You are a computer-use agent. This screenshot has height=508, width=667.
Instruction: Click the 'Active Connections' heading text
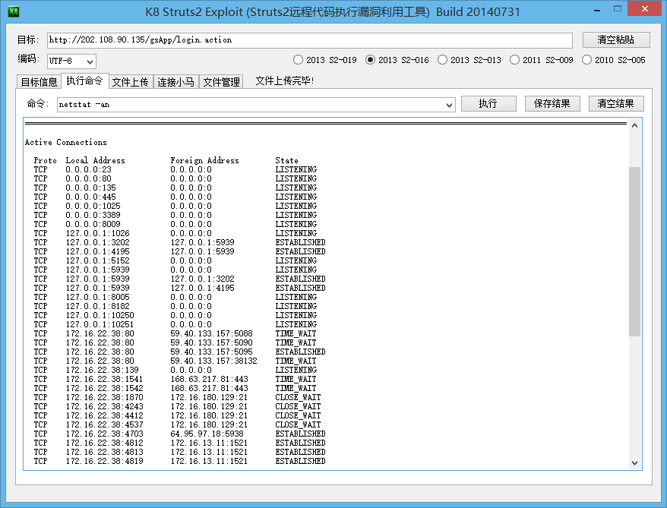coord(66,143)
